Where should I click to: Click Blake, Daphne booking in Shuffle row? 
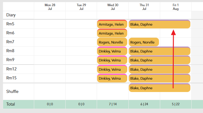coord(160,88)
